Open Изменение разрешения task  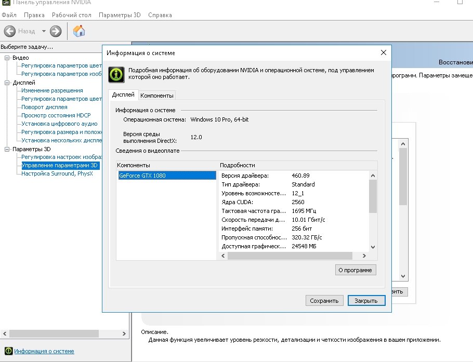[x=52, y=90]
